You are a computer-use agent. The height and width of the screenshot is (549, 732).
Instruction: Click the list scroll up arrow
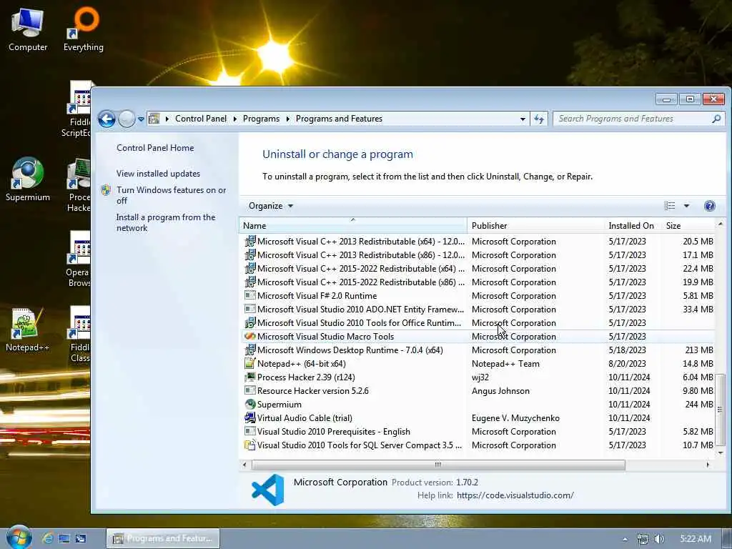(721, 224)
